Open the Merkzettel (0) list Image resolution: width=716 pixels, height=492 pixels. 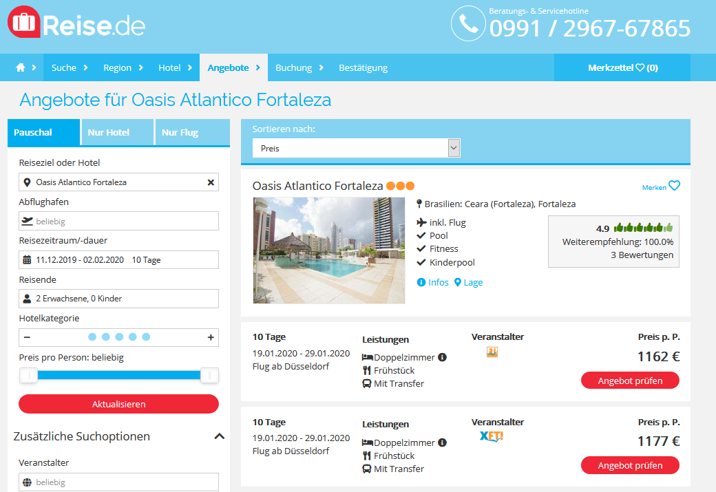coord(622,67)
